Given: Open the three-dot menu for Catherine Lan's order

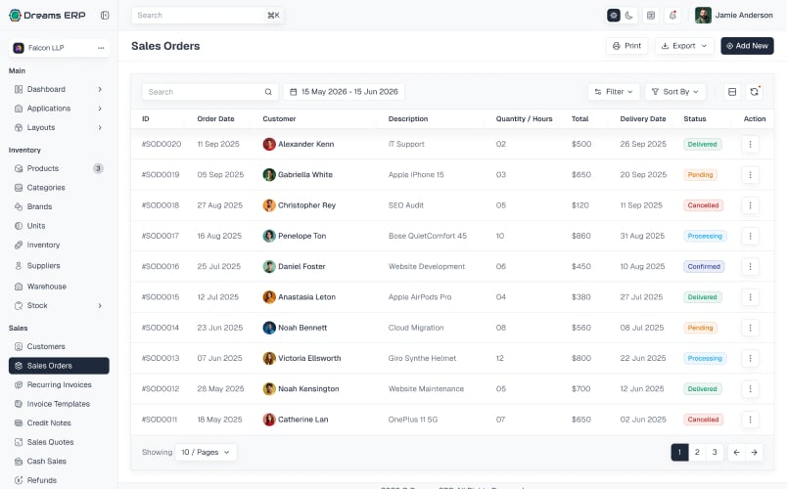Looking at the screenshot, I should [x=750, y=420].
